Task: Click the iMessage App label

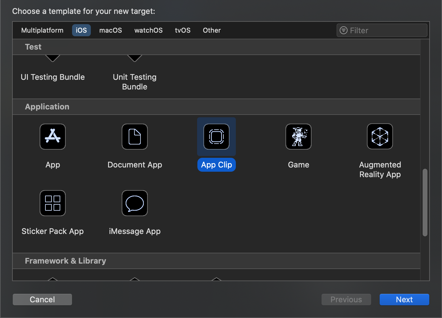Action: coord(135,231)
